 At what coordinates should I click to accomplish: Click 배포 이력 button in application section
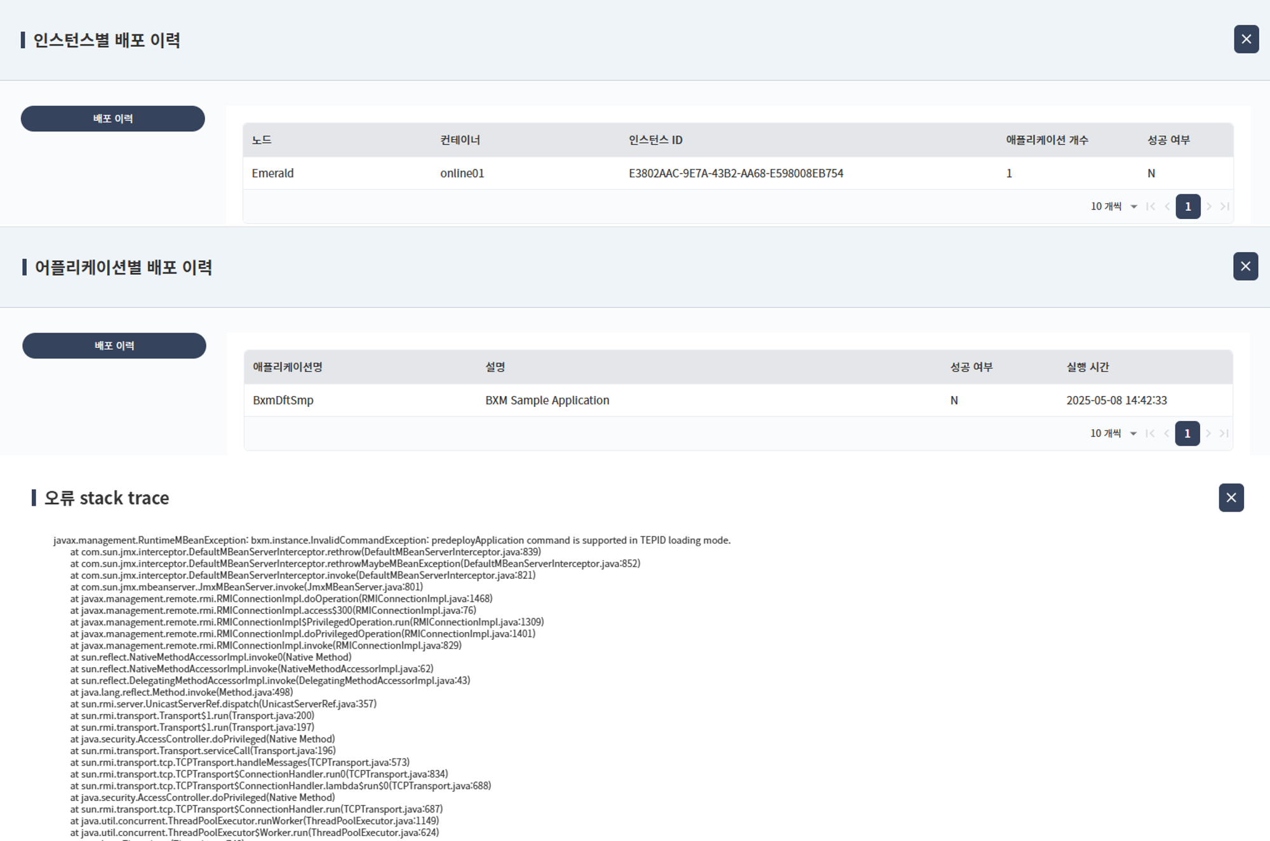click(x=114, y=346)
